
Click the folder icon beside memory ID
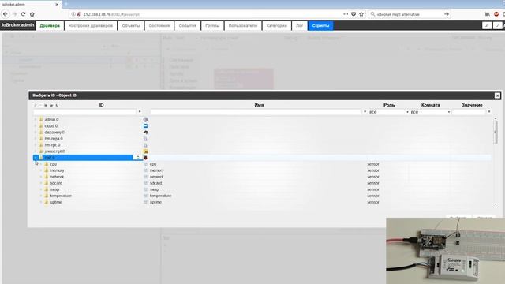pyautogui.click(x=47, y=170)
